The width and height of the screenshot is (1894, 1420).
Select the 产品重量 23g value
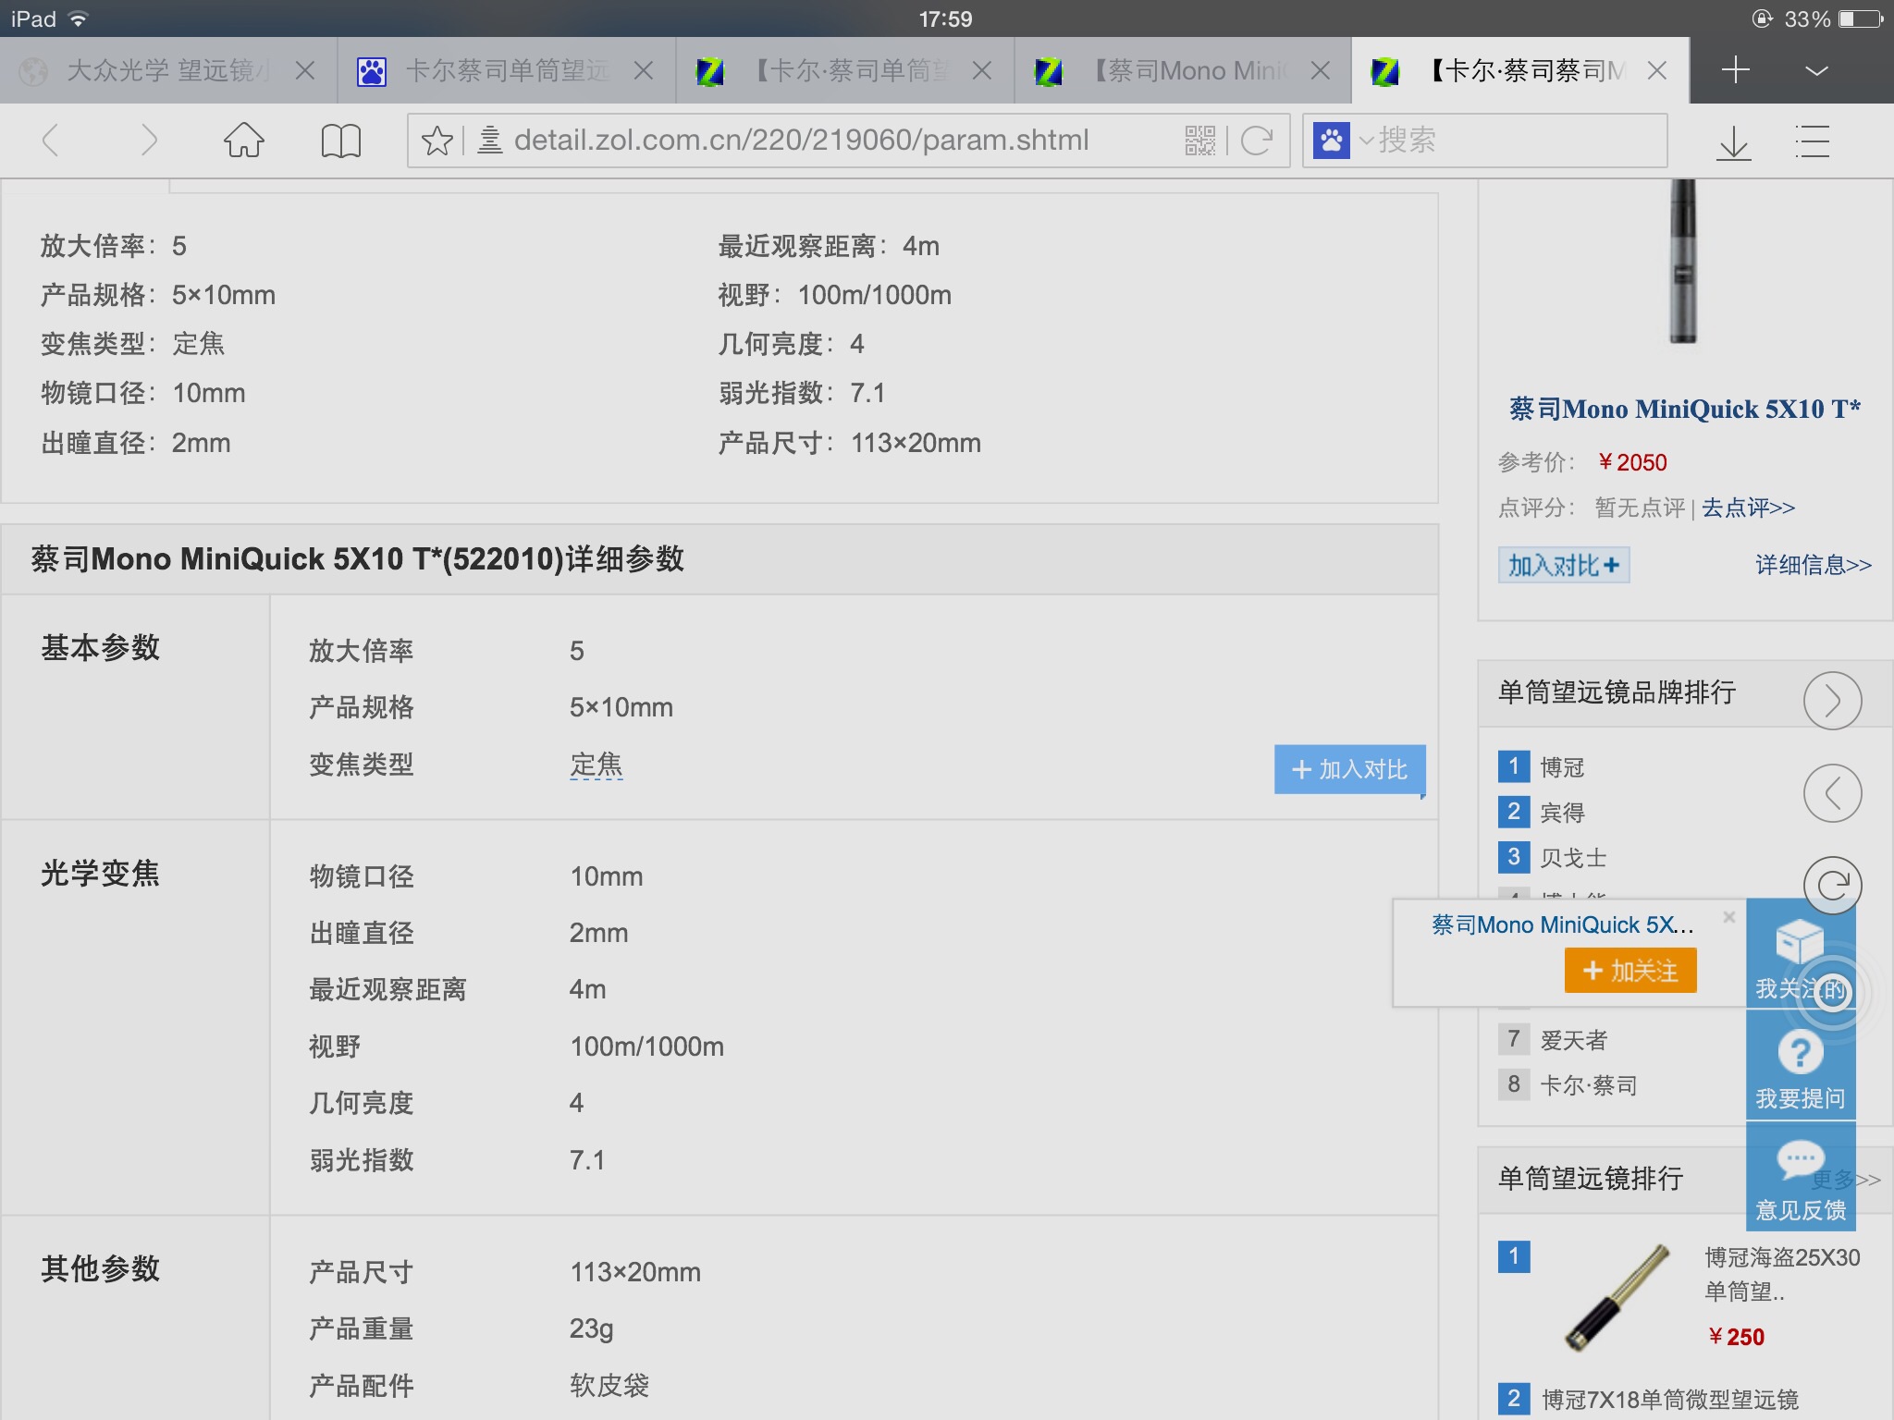[x=591, y=1328]
